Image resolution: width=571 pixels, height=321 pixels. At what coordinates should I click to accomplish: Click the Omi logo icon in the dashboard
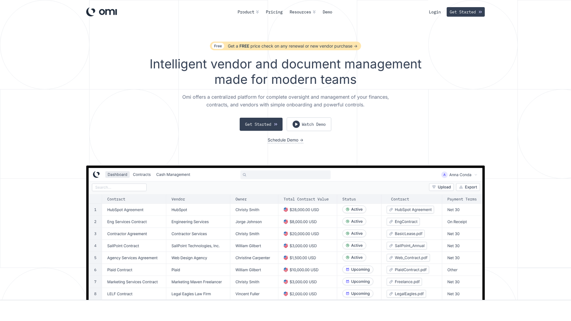coord(96,174)
